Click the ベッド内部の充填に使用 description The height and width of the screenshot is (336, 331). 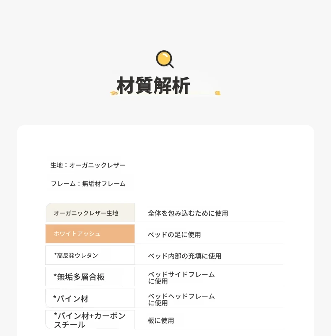(184, 256)
